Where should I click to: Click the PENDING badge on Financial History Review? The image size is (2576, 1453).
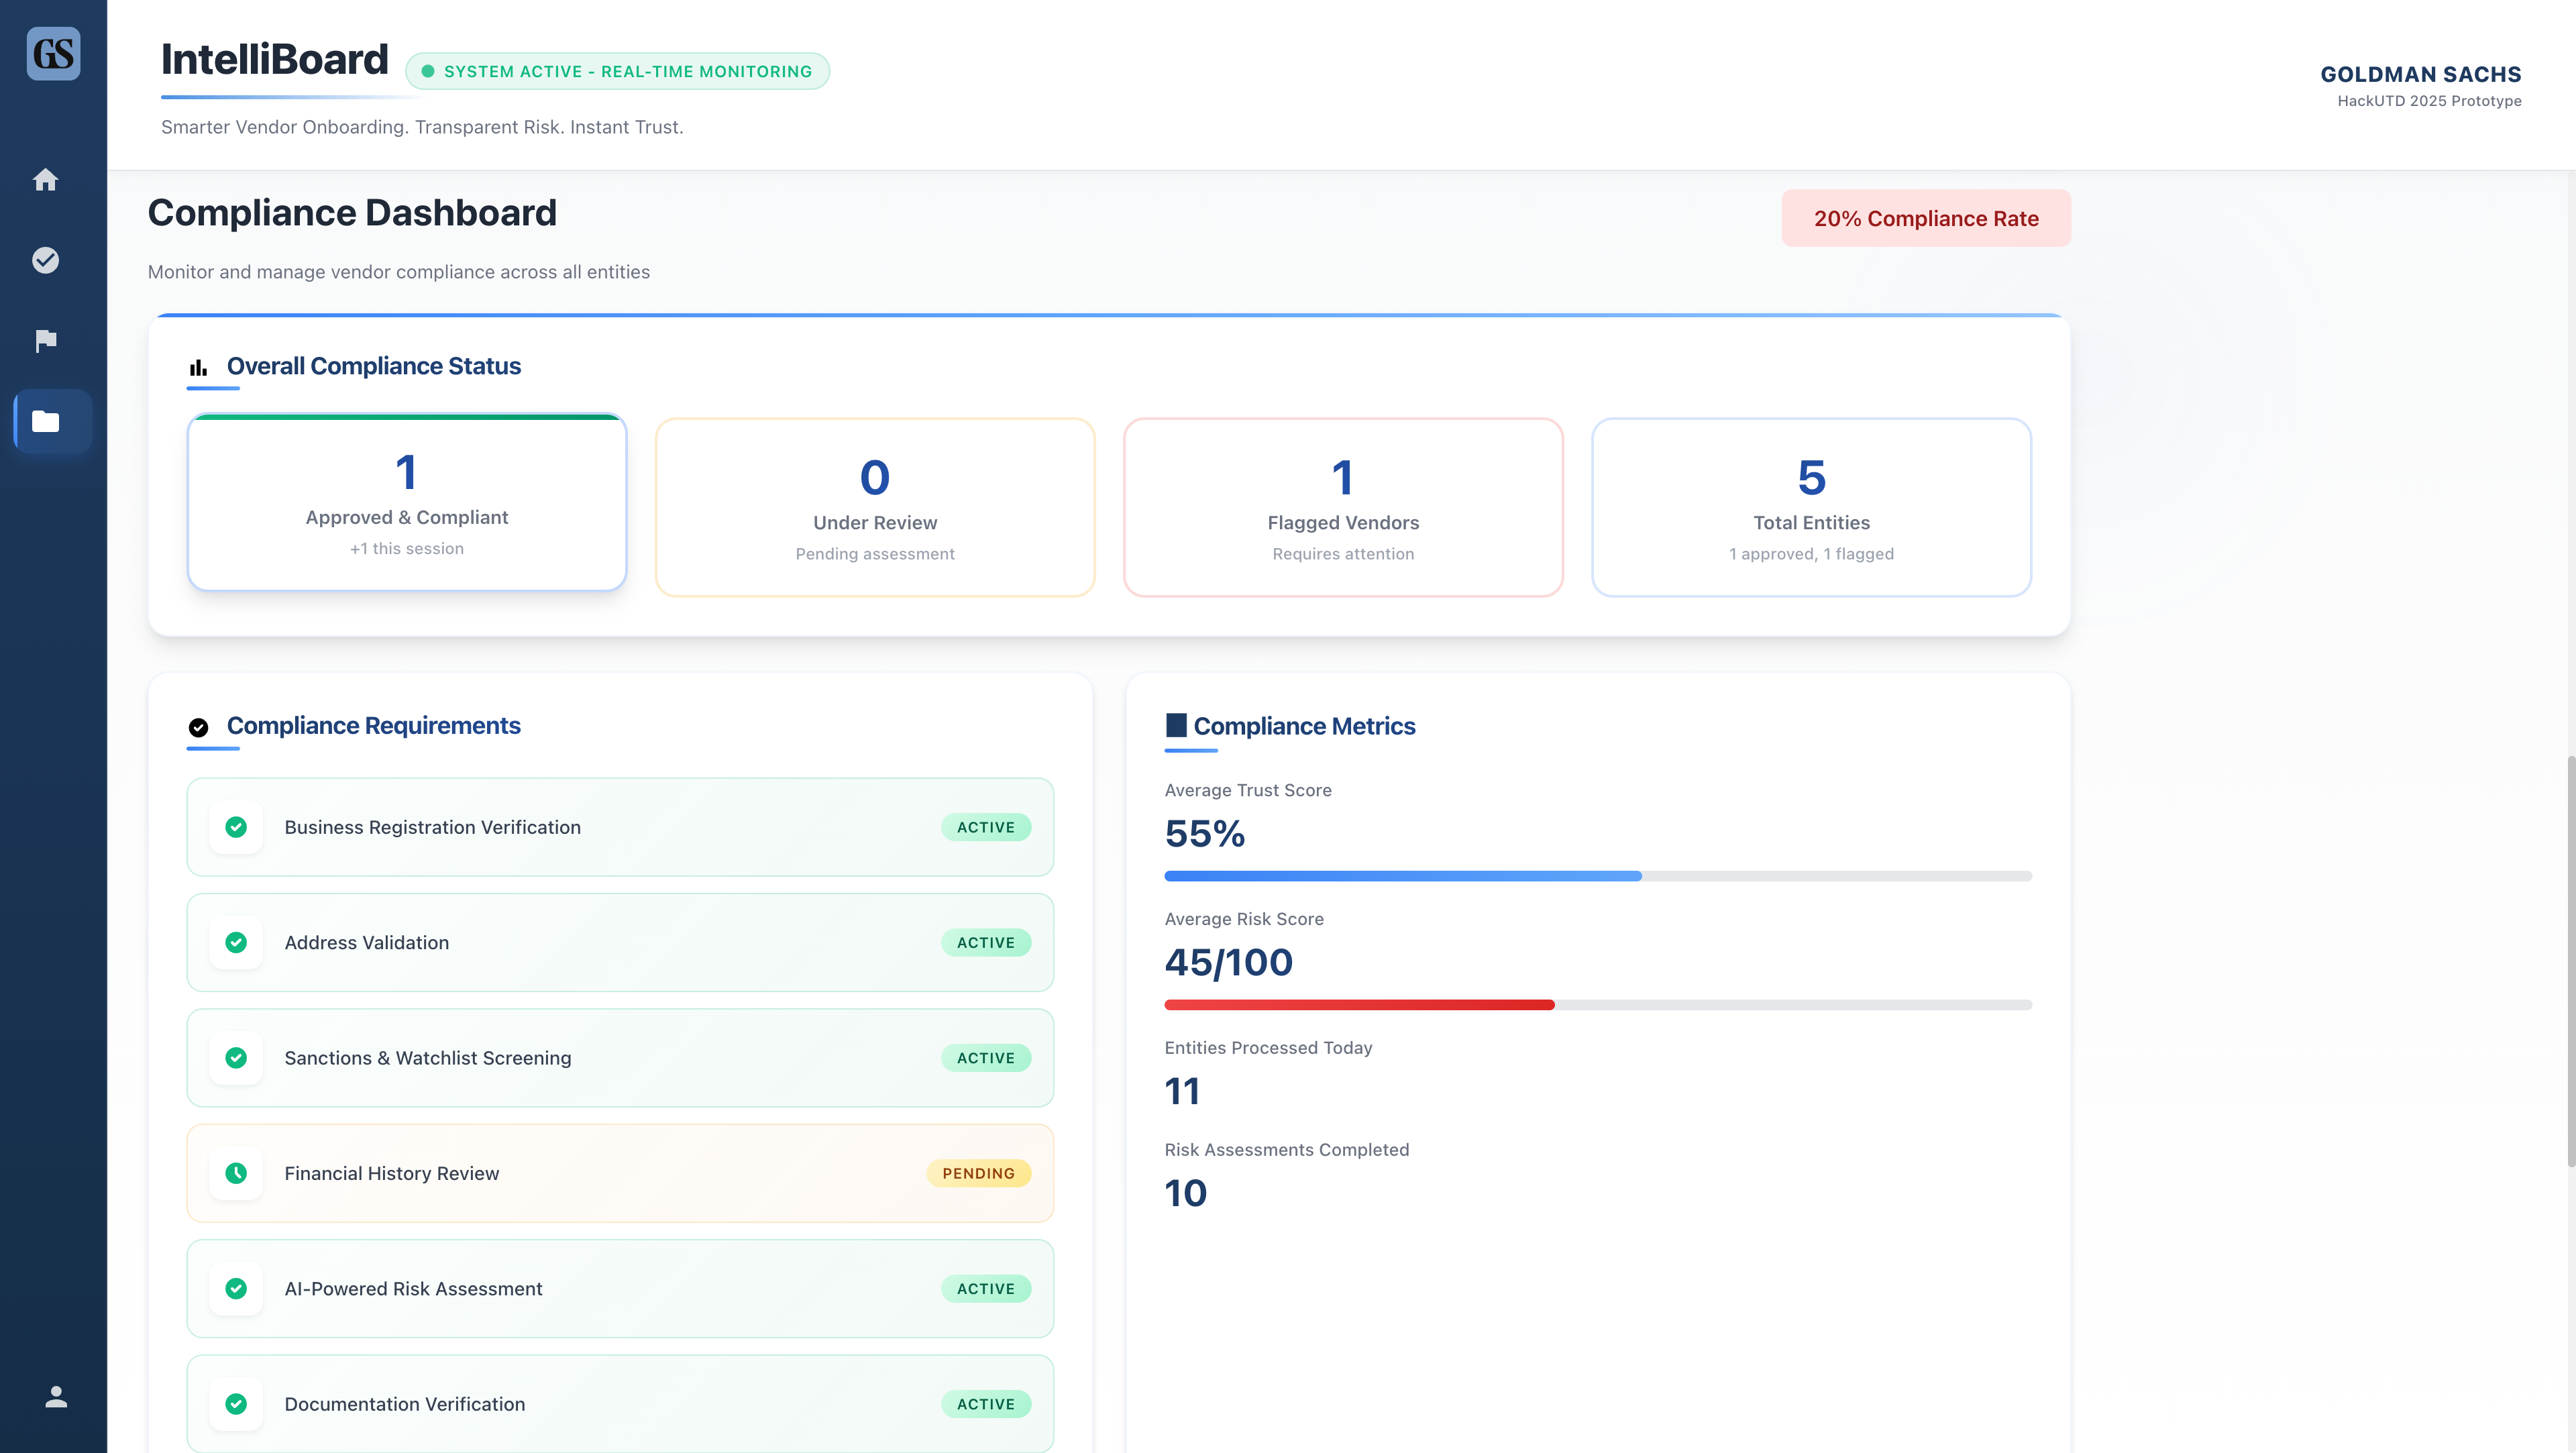[x=978, y=1173]
